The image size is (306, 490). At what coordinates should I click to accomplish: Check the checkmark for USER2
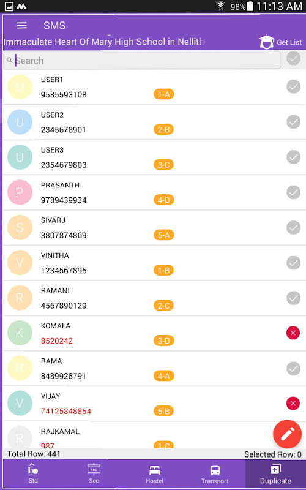pos(293,122)
